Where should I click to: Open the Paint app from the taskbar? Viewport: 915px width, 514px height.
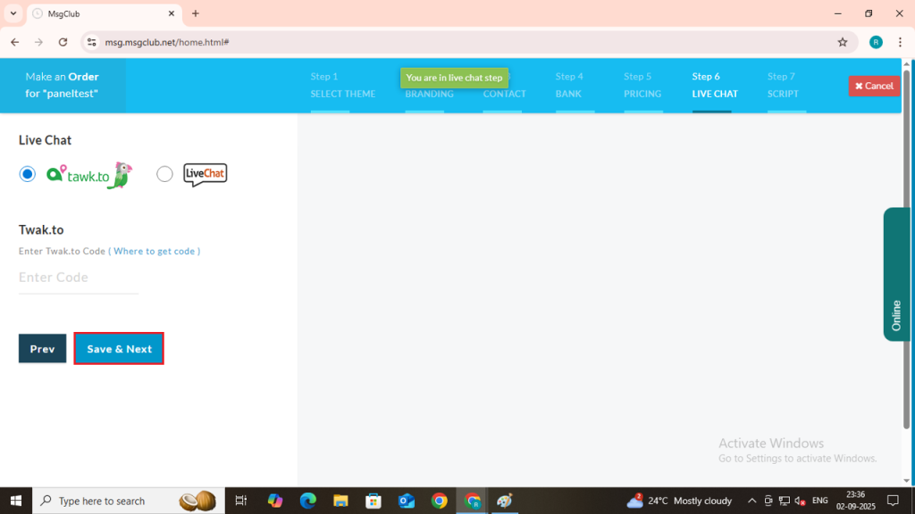(505, 501)
